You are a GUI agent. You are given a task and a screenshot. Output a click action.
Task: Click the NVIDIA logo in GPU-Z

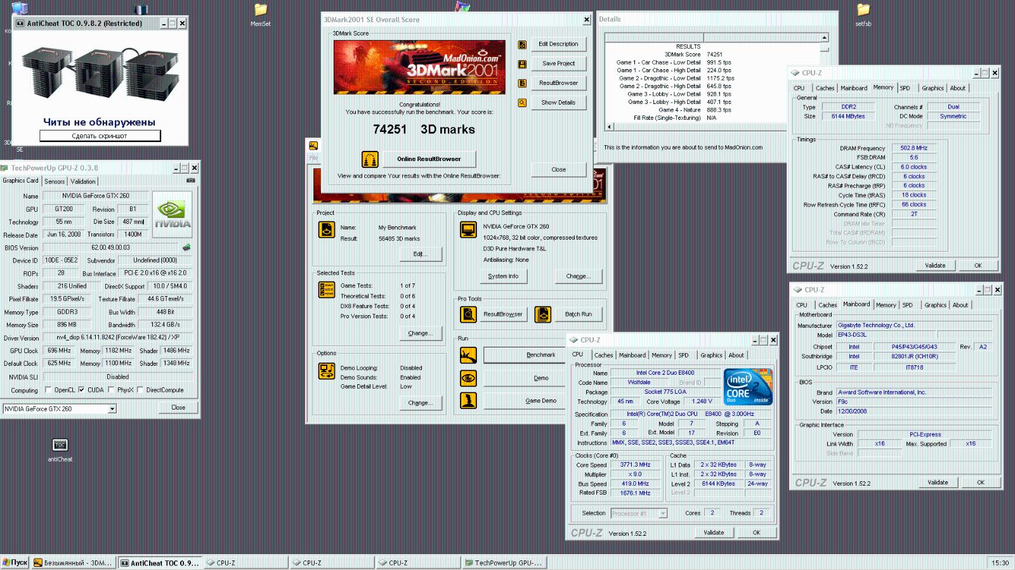[x=173, y=214]
